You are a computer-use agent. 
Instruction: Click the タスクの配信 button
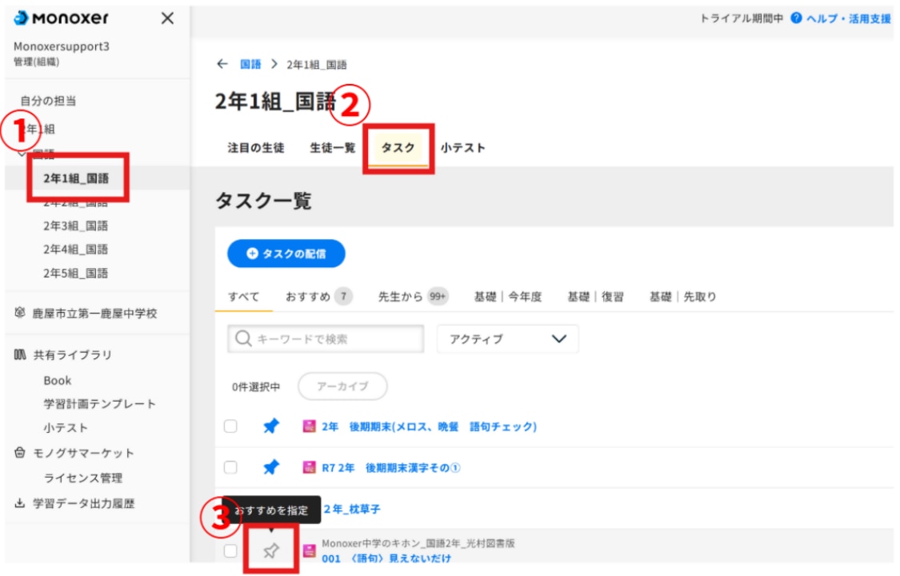pos(286,253)
